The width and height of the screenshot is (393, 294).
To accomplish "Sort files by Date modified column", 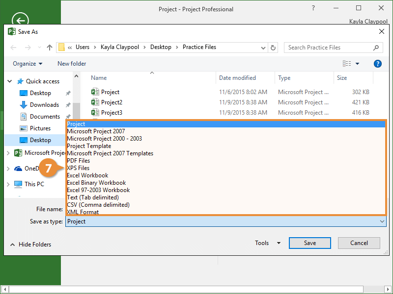I will [x=237, y=78].
